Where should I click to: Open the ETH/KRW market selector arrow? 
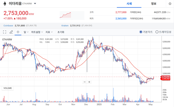pos(35,4)
